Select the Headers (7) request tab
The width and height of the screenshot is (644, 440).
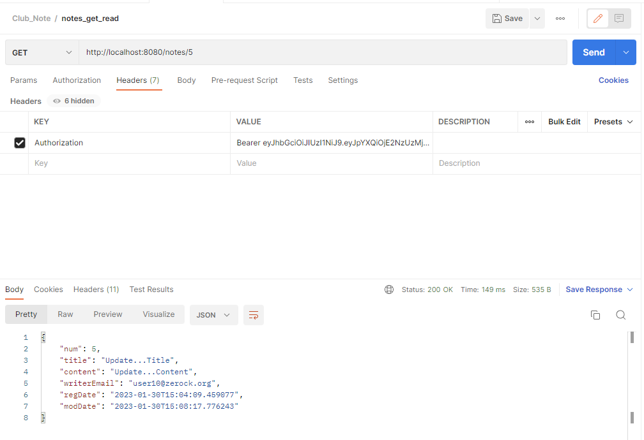pos(138,80)
